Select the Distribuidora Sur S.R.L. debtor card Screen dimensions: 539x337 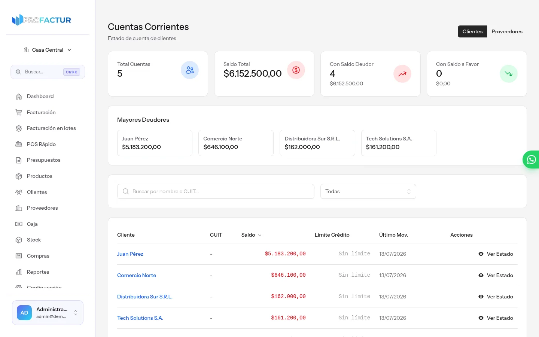pos(317,143)
